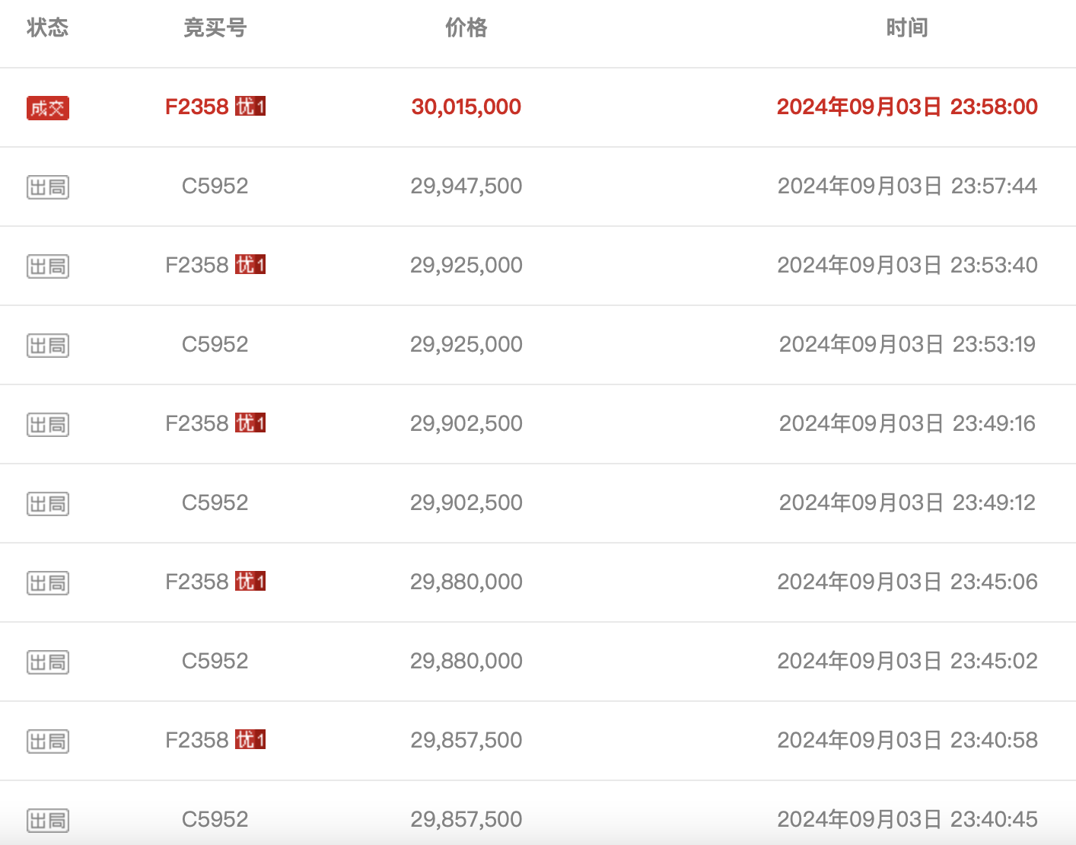
Task: Click the winning price 30,015,000
Action: coord(466,107)
